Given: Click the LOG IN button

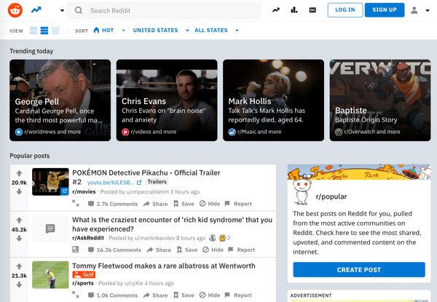Looking at the screenshot, I should (x=345, y=10).
